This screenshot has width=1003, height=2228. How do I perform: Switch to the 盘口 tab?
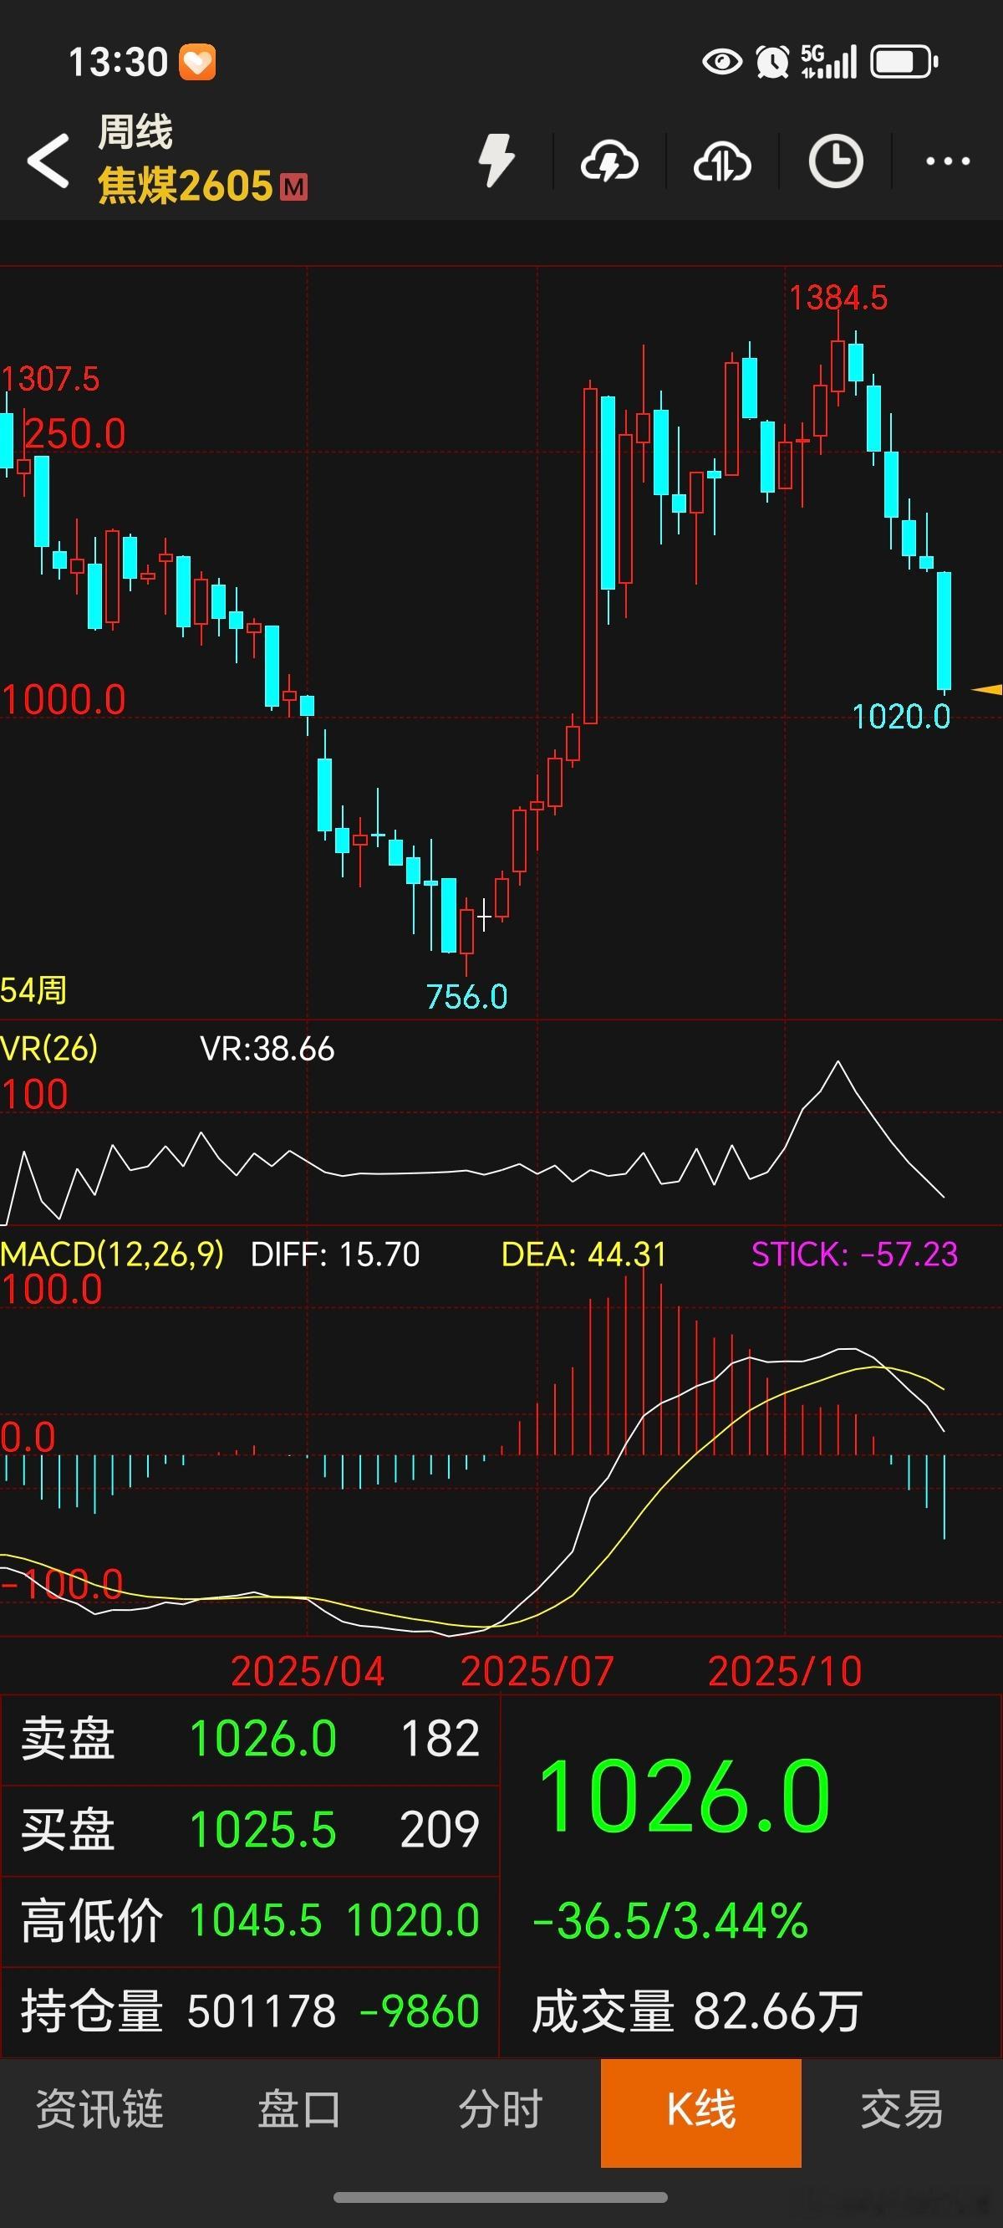(300, 2108)
